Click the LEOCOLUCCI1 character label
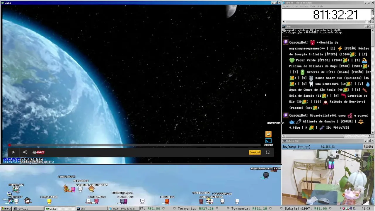Screen dimensions: 375x211 (67, 177)
